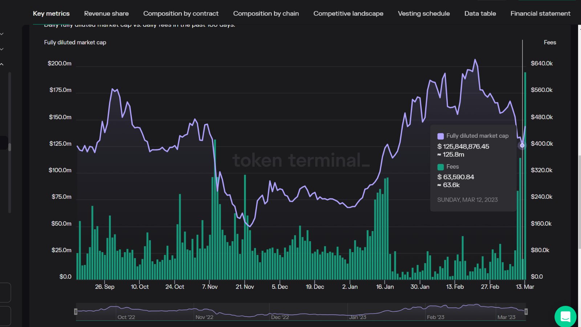Screen dimensions: 581x327
Task: Select the Key metrics tab
Action: pyautogui.click(x=51, y=13)
